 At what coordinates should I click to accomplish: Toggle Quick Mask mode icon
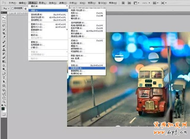point(4,113)
